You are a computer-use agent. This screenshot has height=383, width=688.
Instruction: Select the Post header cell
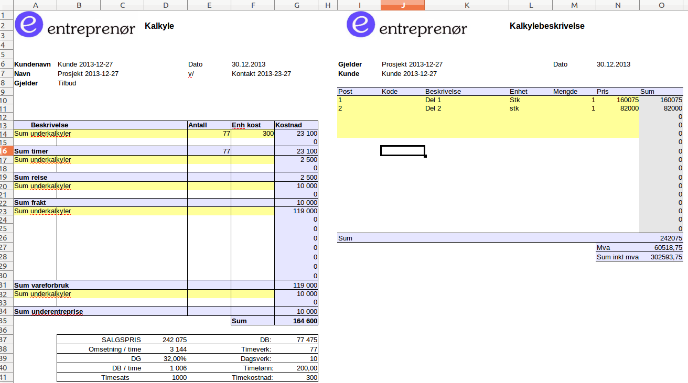359,91
